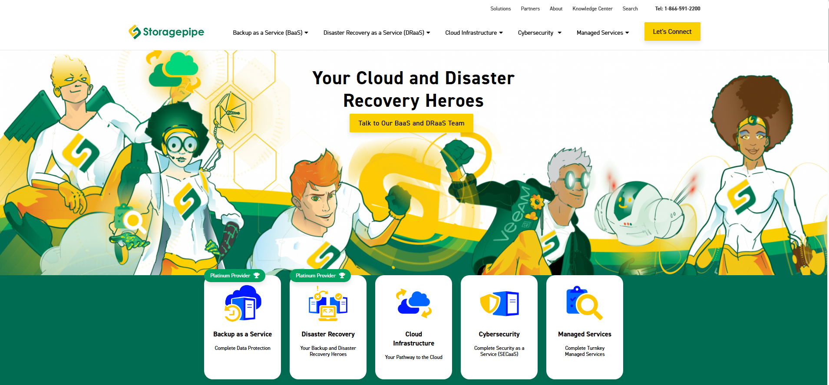Open the Partners top menu link

530,9
